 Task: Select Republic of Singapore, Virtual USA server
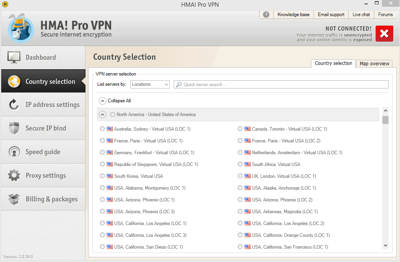pos(102,164)
